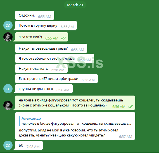The image size is (159, 153).
Task: Select 'Допустим. Билд не мой' reply text
Action: click(68, 133)
